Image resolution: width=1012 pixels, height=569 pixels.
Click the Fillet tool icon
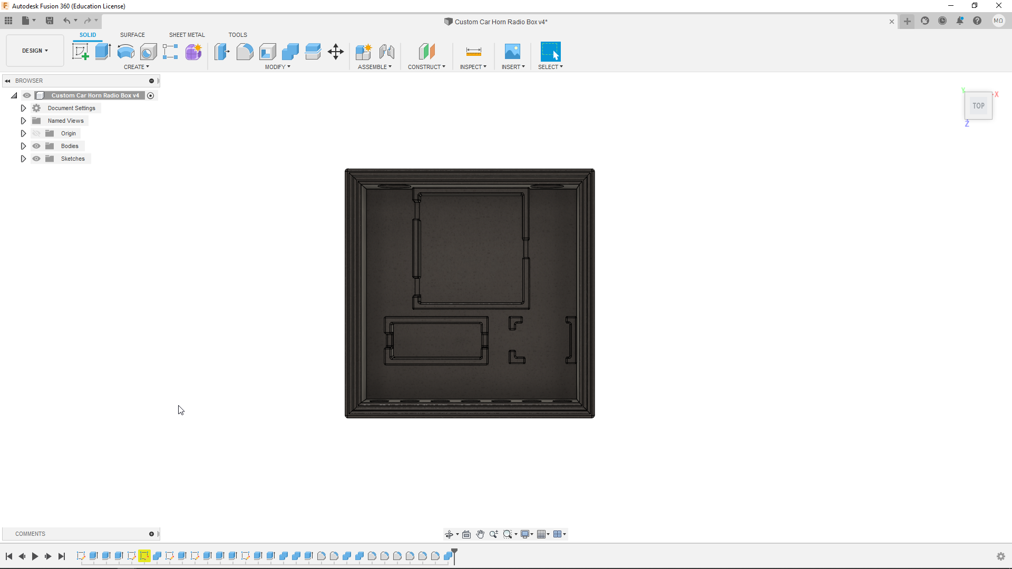point(245,52)
